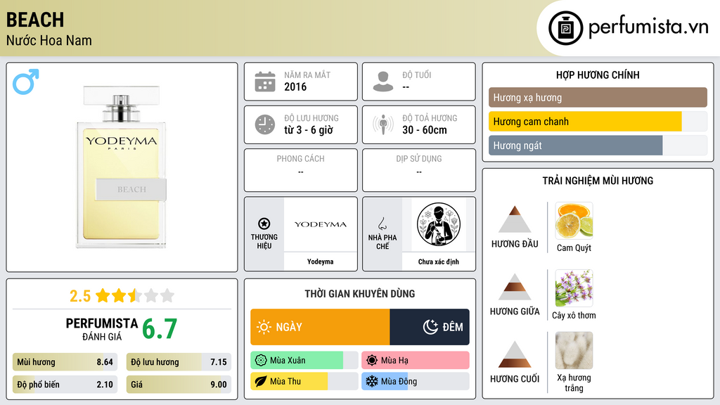This screenshot has width=720, height=405.
Task: Click the leaf icon next to Mùa Thu
Action: [261, 381]
